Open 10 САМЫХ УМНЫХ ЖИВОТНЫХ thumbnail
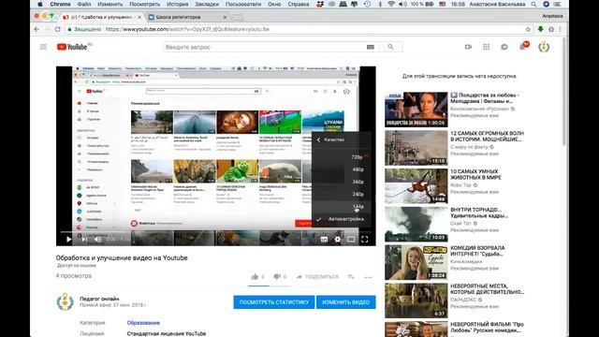The image size is (599, 337). point(416,186)
